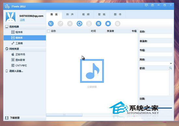179x126 pixels.
Task: Click the 注销 logout link
Action: pos(22,20)
